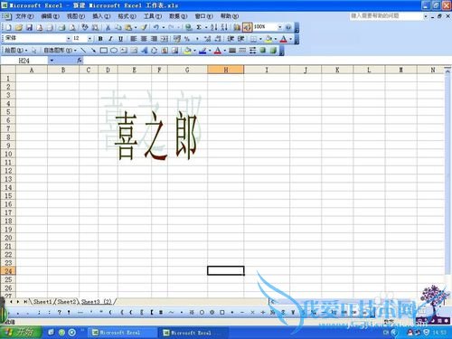Open the font size 12 dropdown
The height and width of the screenshot is (339, 452).
point(89,39)
